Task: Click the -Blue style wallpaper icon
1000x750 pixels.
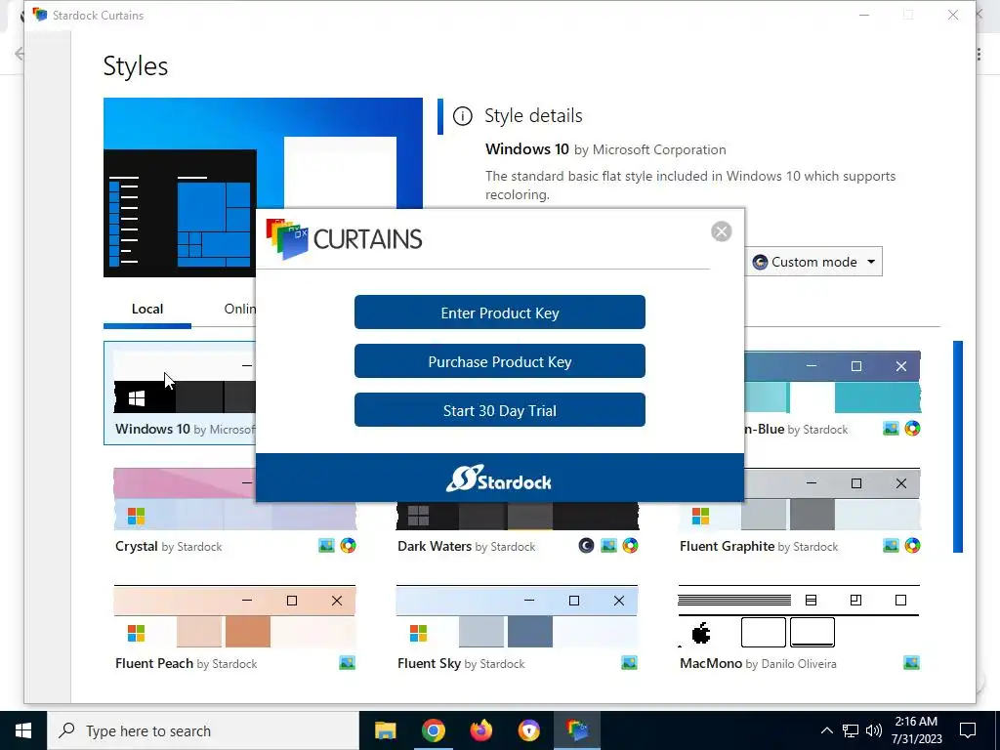Action: (891, 429)
